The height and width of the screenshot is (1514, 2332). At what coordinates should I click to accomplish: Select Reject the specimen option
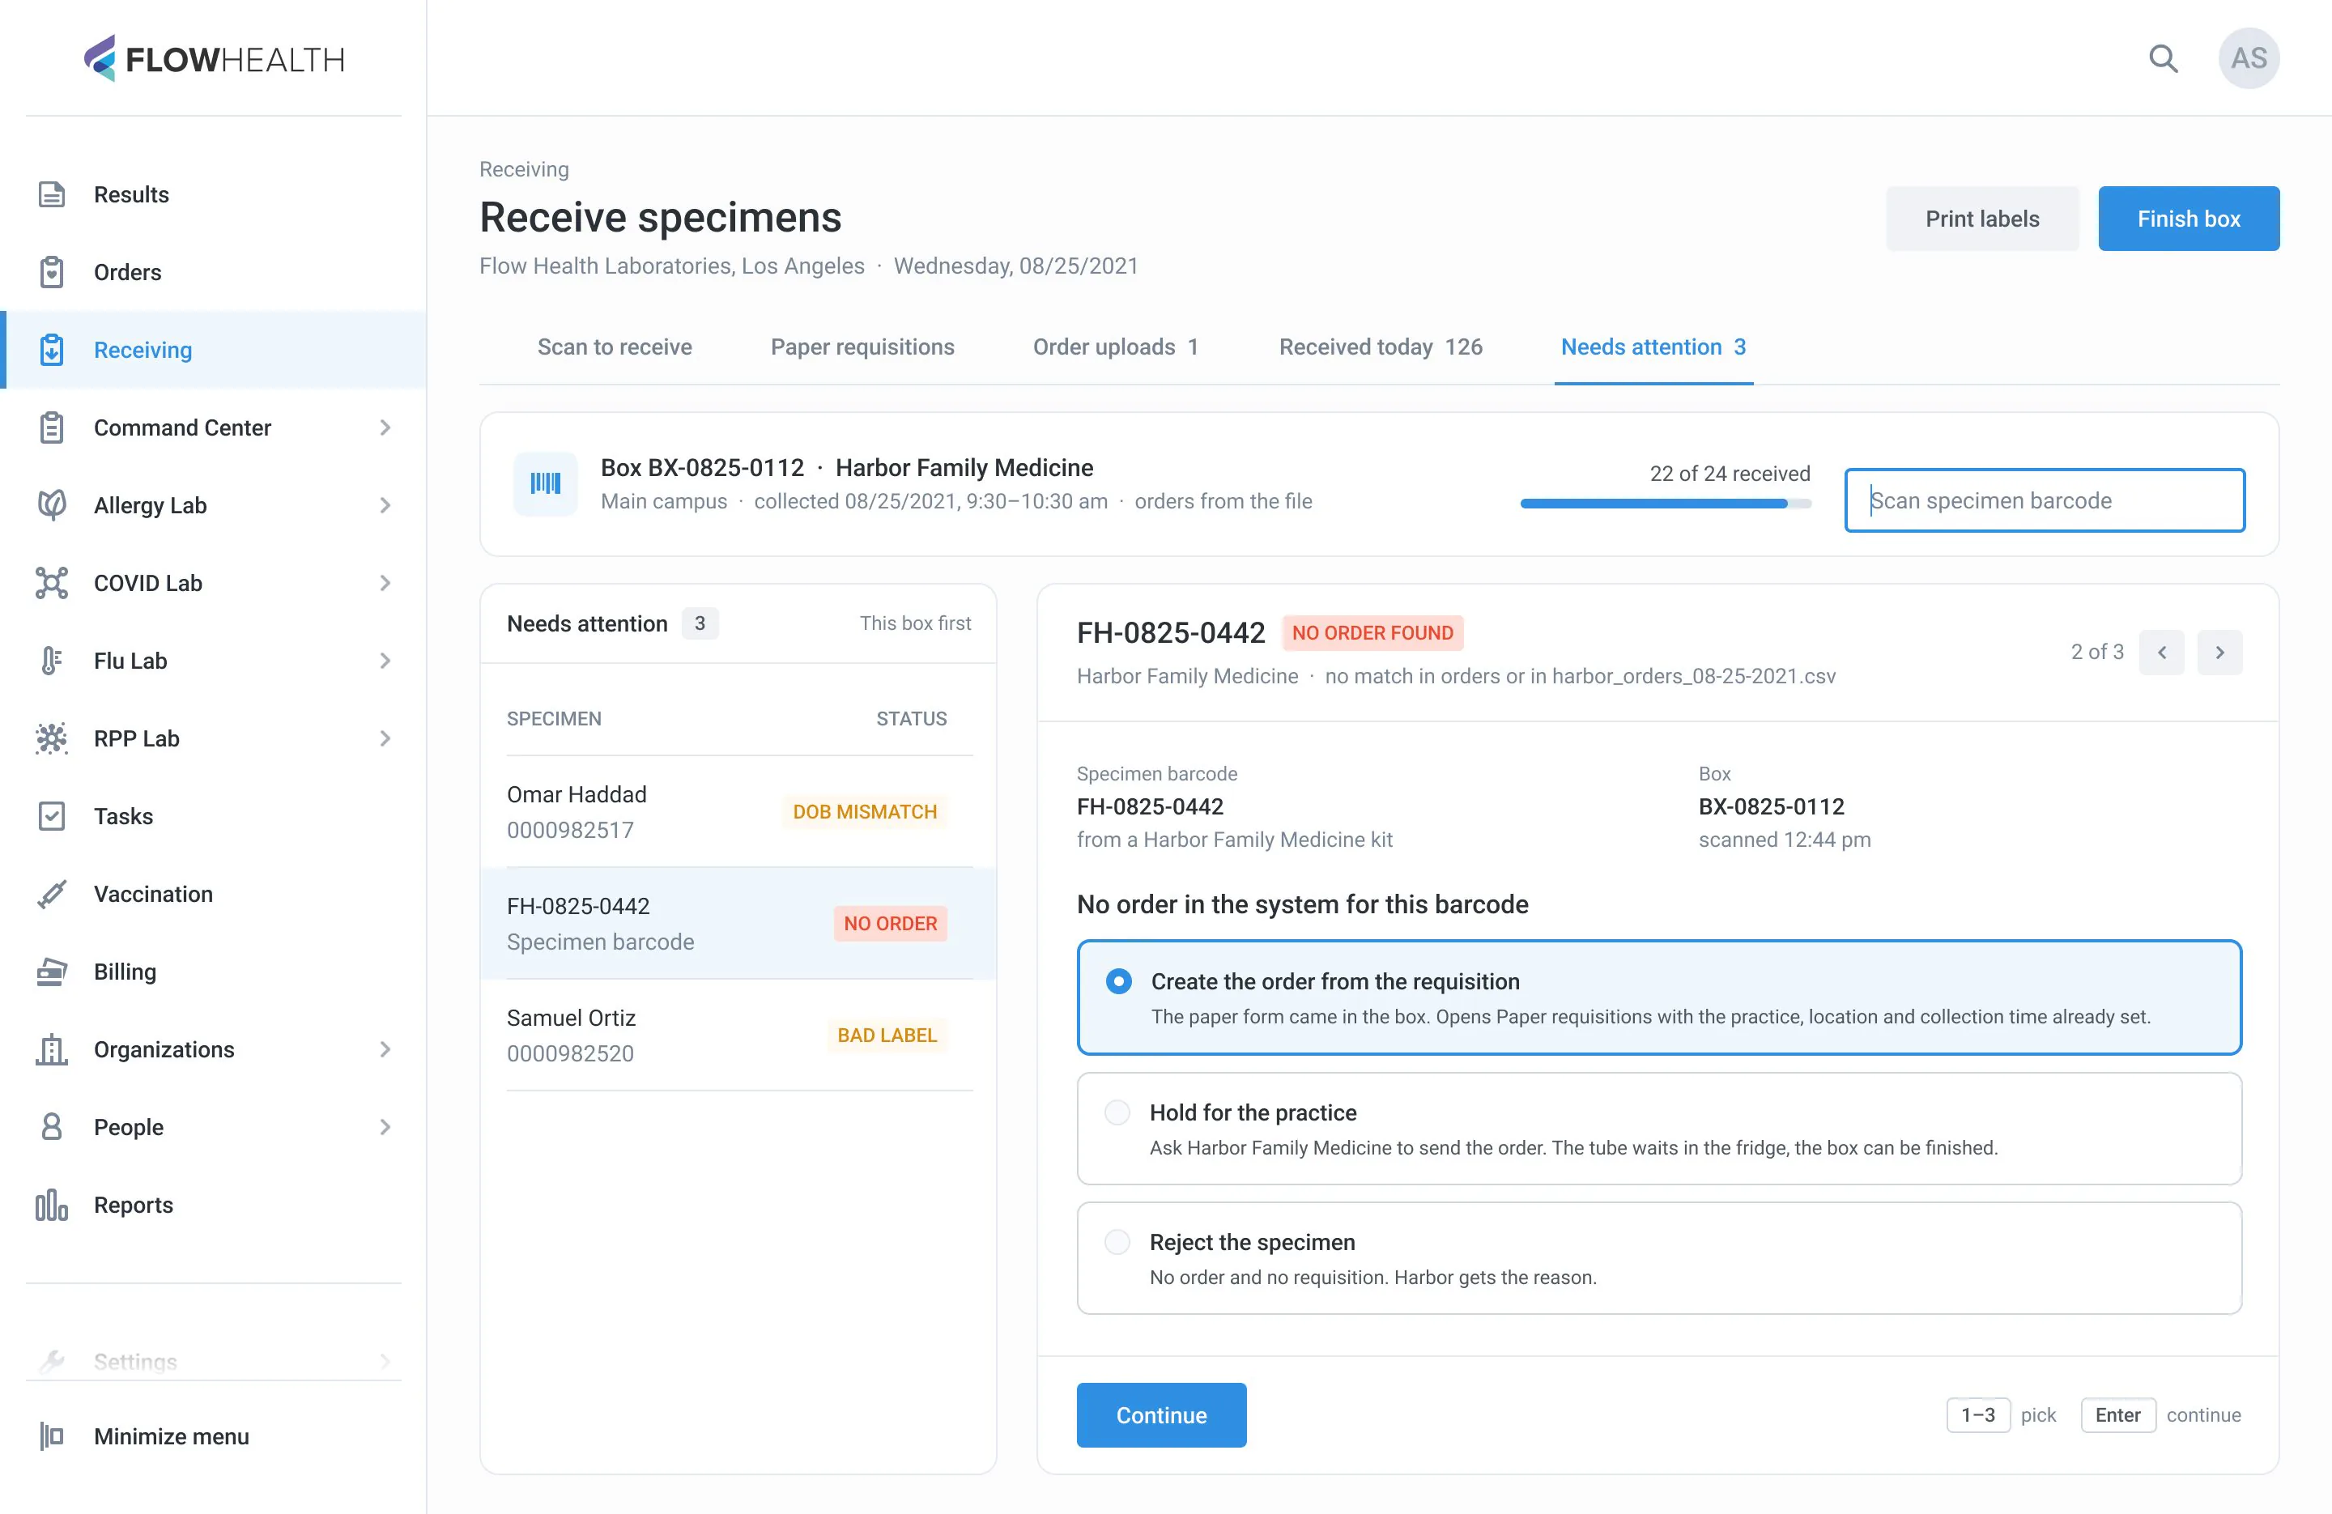pyautogui.click(x=1659, y=1258)
